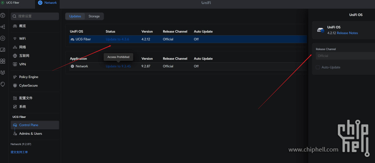This screenshot has width=375, height=163.
Task: Open the Alarm Manager shield icon in rail
Action: coord(3,84)
